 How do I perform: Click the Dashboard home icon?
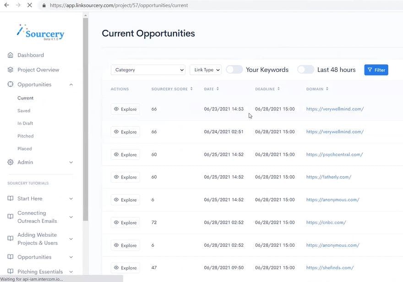(x=10, y=55)
